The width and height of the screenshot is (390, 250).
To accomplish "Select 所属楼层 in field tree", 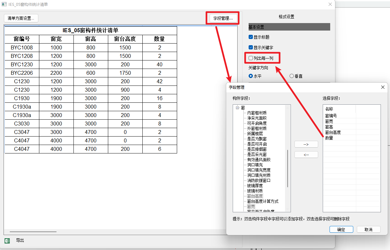I will (x=255, y=134).
